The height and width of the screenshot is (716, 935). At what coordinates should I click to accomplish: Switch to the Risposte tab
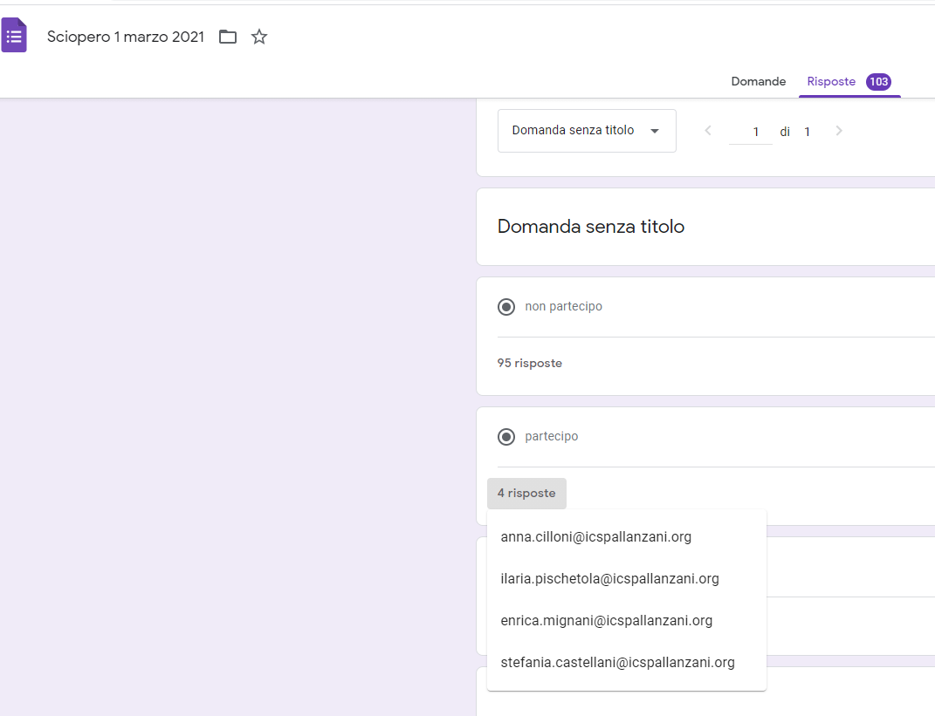831,81
